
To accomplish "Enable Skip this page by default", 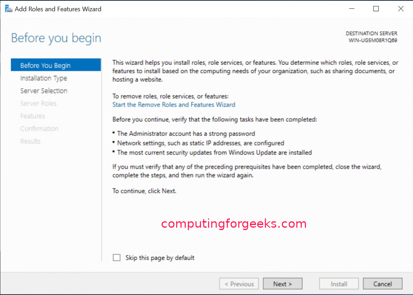I will click(x=117, y=258).
